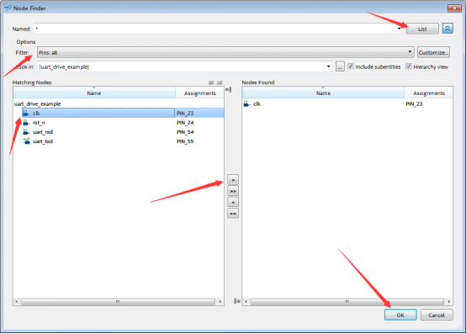Click the browse ellipsis button beside Look in
This screenshot has height=334, width=466.
click(340, 66)
